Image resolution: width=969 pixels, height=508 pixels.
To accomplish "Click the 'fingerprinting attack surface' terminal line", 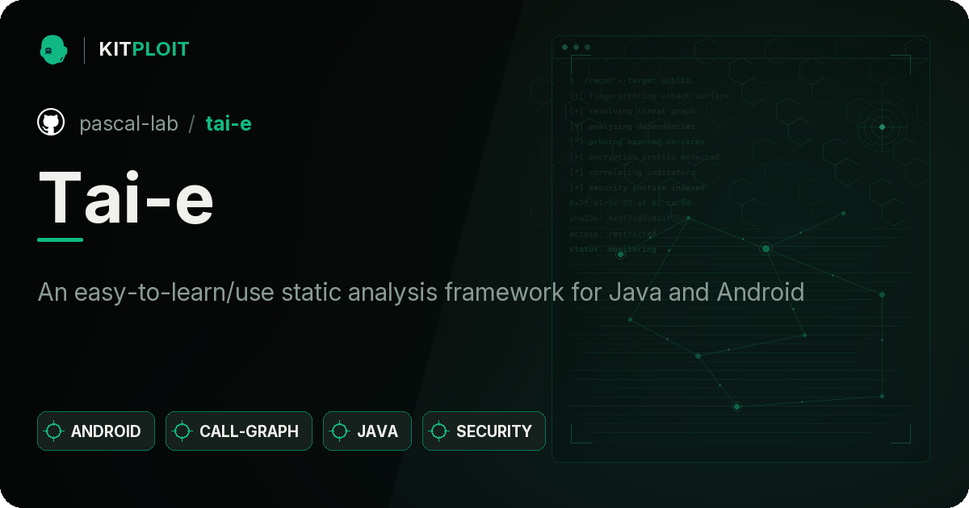I will pos(648,96).
